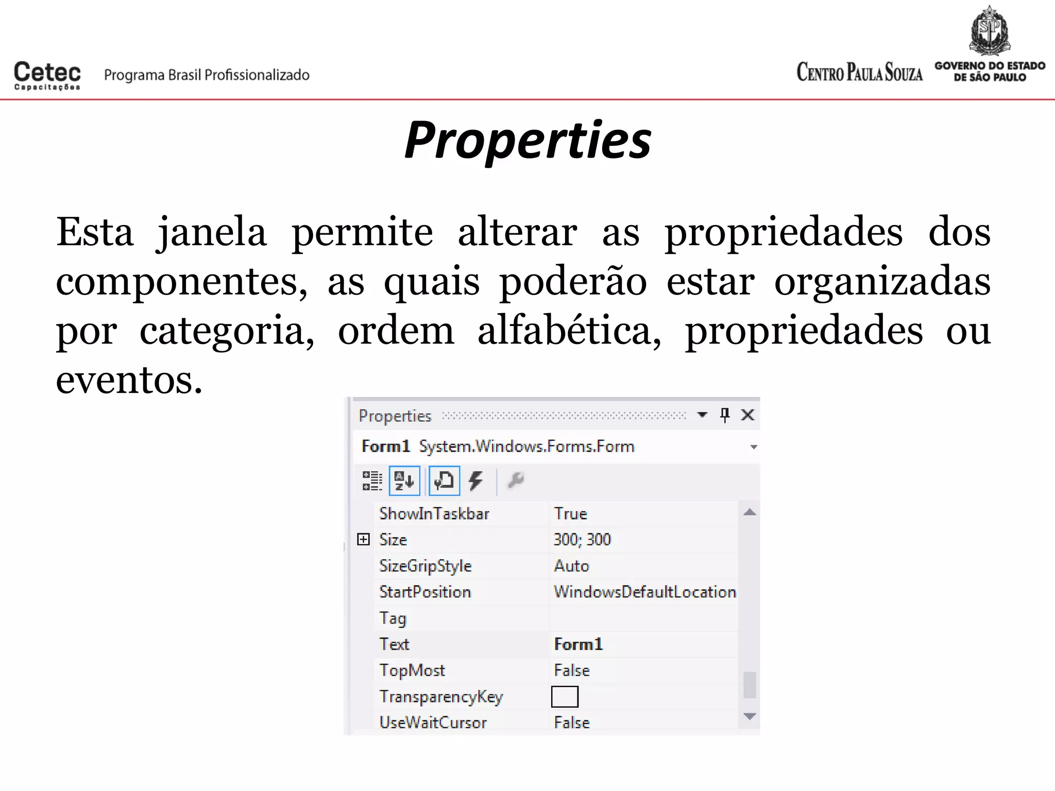Click the Categorized view icon in Properties toolbar

pos(372,481)
